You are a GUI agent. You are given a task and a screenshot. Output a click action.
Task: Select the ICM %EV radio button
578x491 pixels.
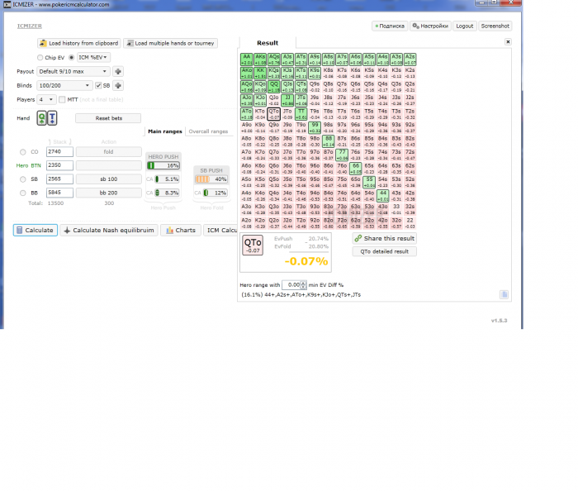click(72, 58)
